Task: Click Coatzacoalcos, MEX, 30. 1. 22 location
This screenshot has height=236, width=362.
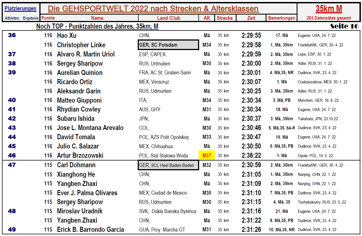Action: 323,82
